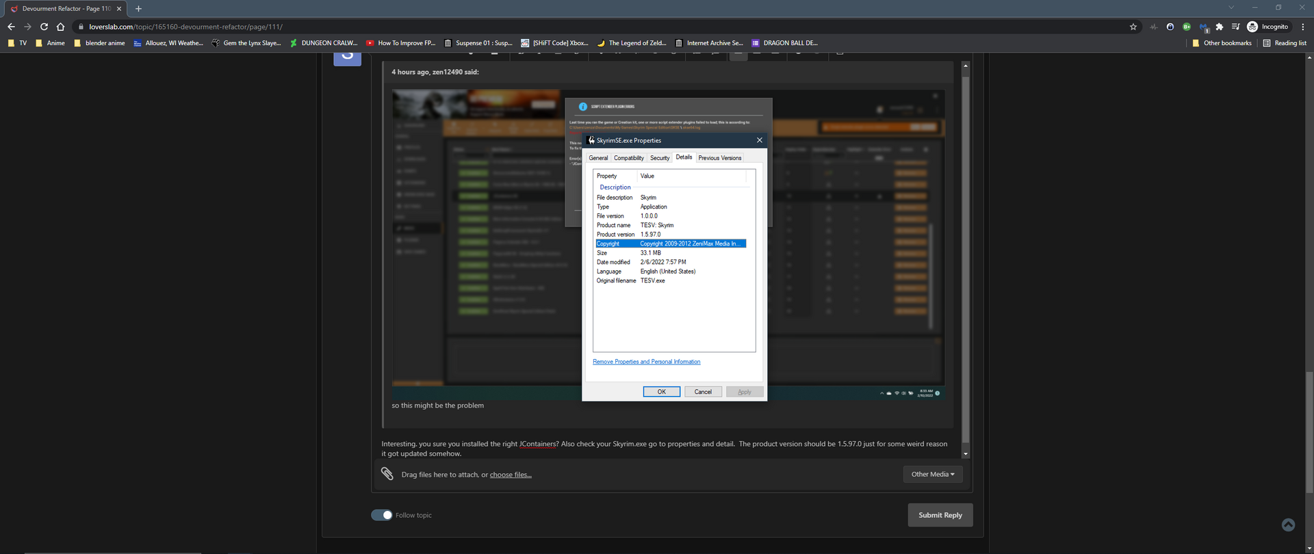Screen dimensions: 1314x554
Task: Open the blue padlock extension
Action: (1170, 27)
